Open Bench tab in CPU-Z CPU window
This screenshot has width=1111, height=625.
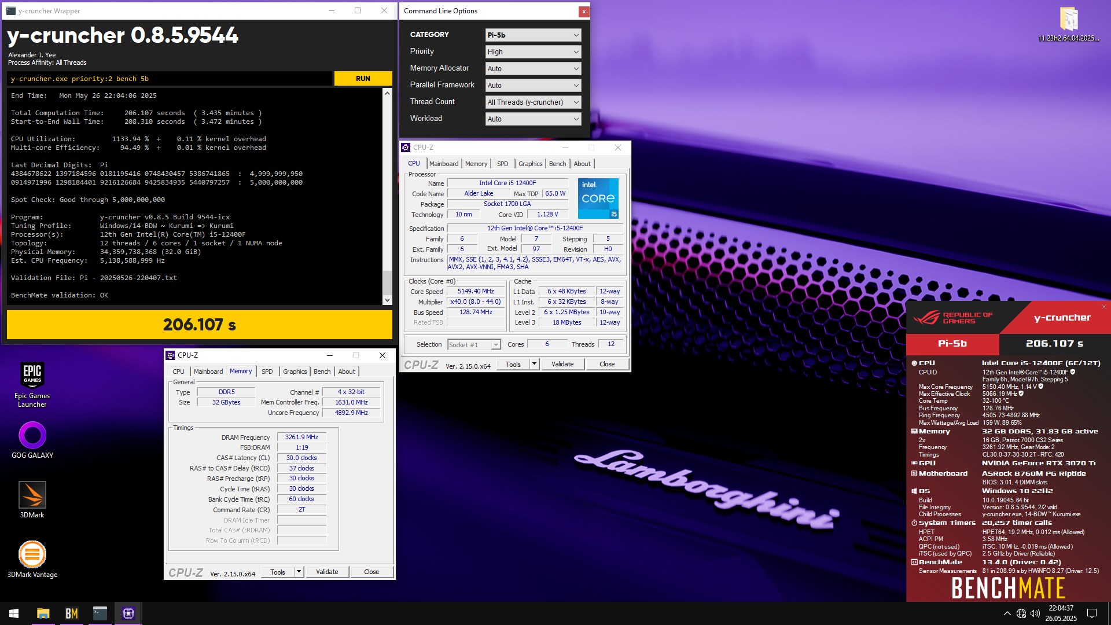pyautogui.click(x=557, y=164)
